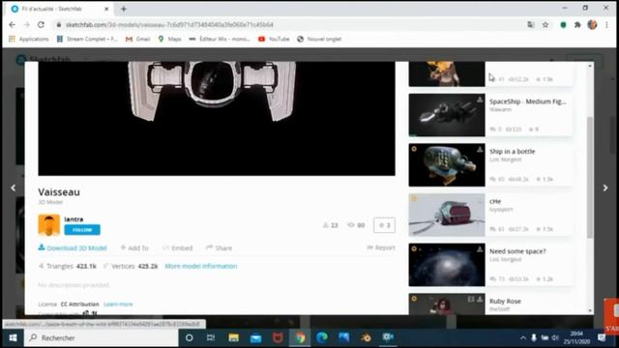
Task: Click the Rechercher taskbar search box
Action: [101, 337]
